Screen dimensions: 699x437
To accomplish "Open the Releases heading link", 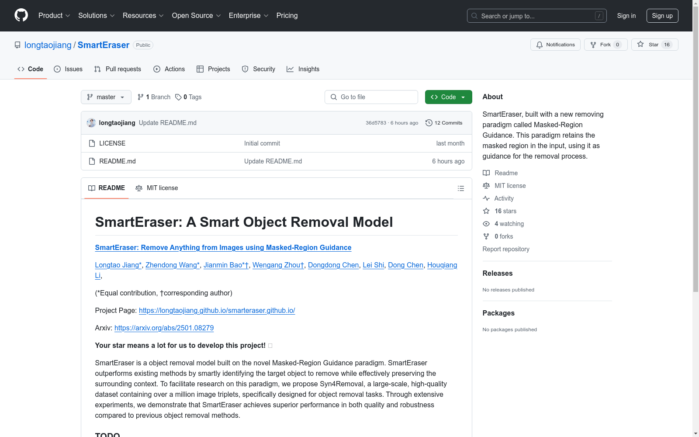I will pos(498,273).
